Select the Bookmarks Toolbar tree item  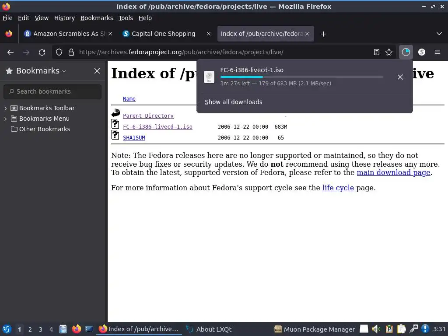pos(46,108)
